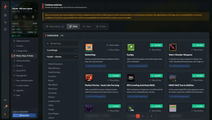Open the Curseforge source dropdown
Image resolution: width=212 pixels, height=120 pixels.
62,50
